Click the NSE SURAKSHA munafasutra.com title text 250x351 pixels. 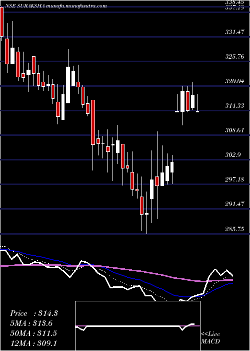pyautogui.click(x=53, y=6)
